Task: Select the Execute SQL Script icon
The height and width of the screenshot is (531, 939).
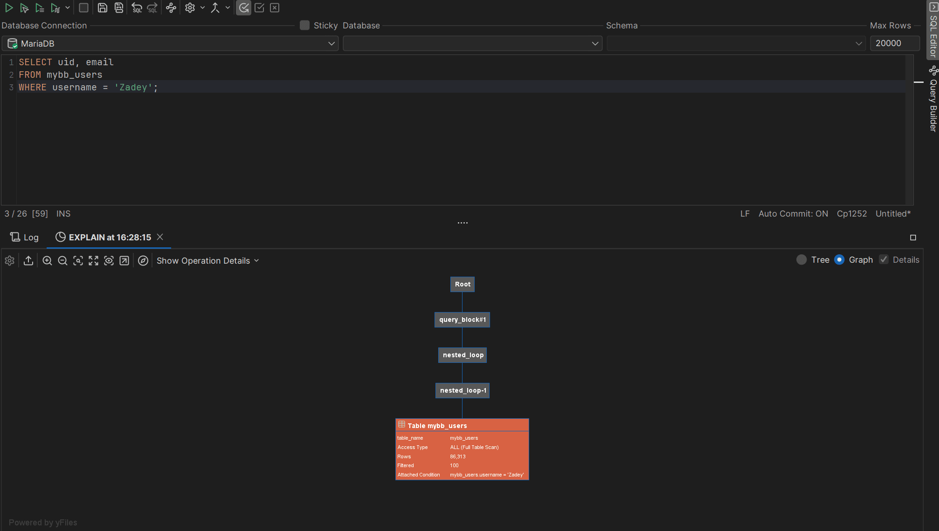Action: 40,7
